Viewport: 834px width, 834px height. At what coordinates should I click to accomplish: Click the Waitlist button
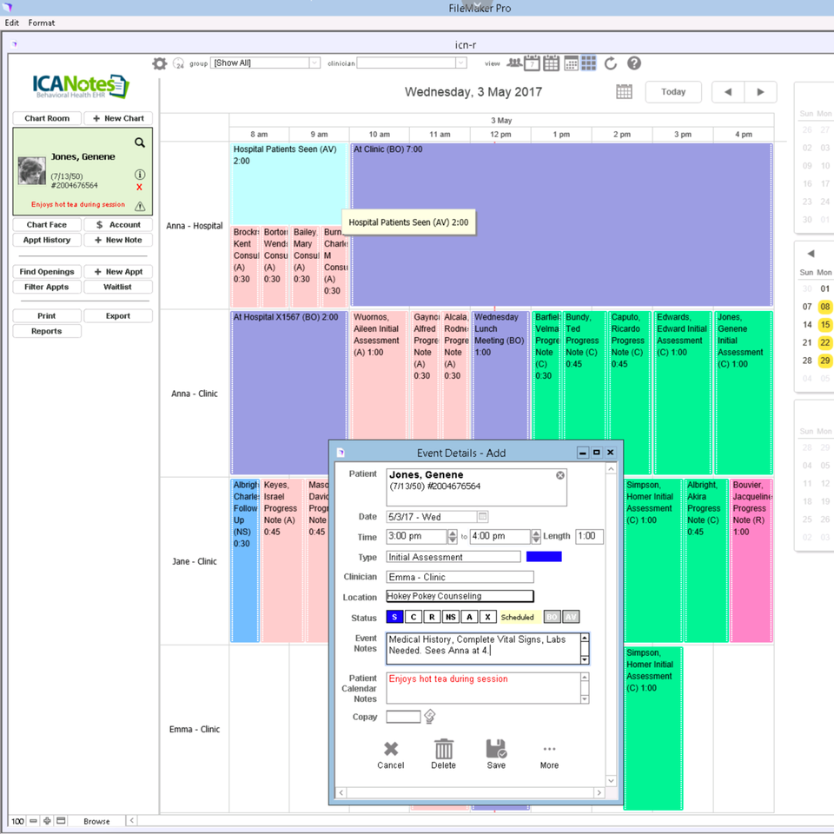(x=118, y=287)
